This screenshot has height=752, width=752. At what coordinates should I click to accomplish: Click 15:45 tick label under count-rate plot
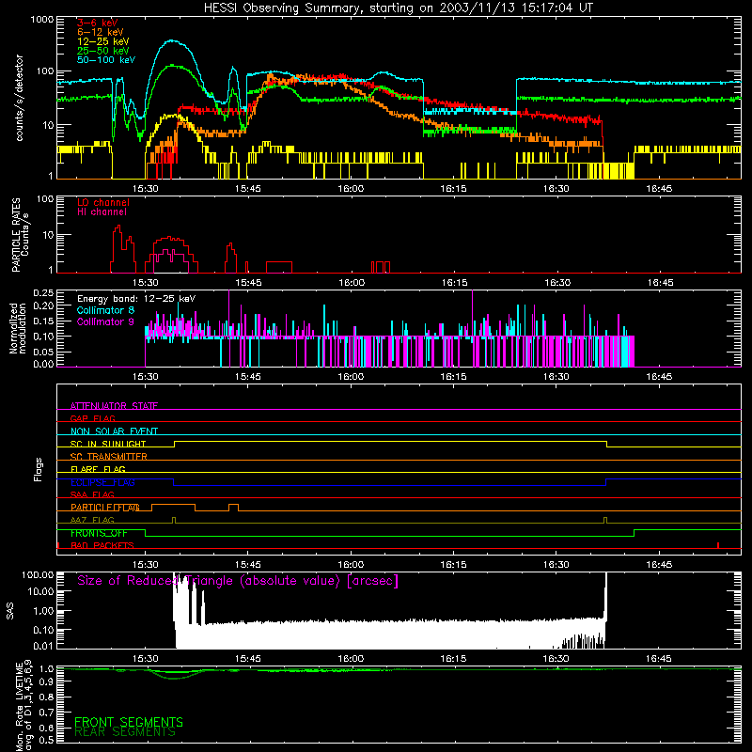[248, 189]
